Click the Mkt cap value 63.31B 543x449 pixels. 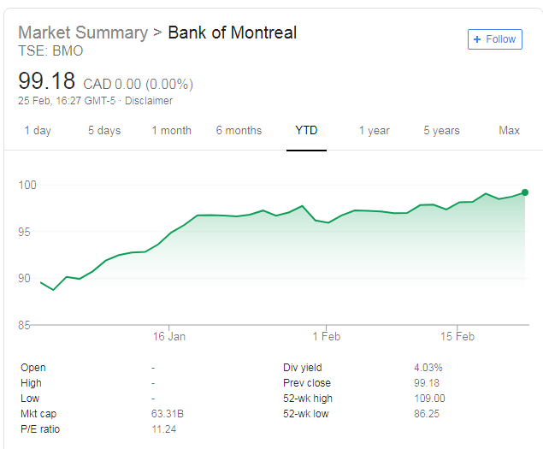point(166,414)
